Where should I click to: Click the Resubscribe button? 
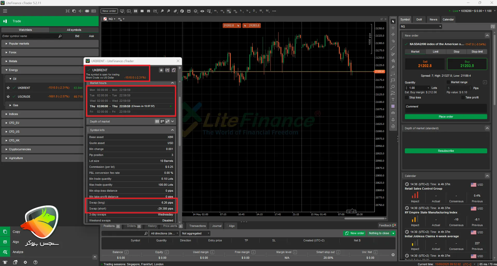(x=446, y=151)
